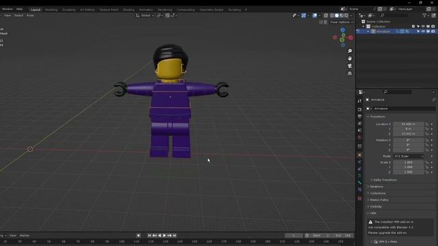Expand Visibility panel

point(376,206)
